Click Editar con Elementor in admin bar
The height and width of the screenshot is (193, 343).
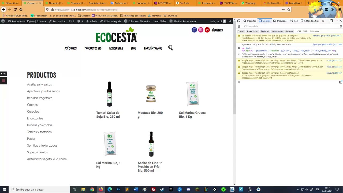(137, 21)
